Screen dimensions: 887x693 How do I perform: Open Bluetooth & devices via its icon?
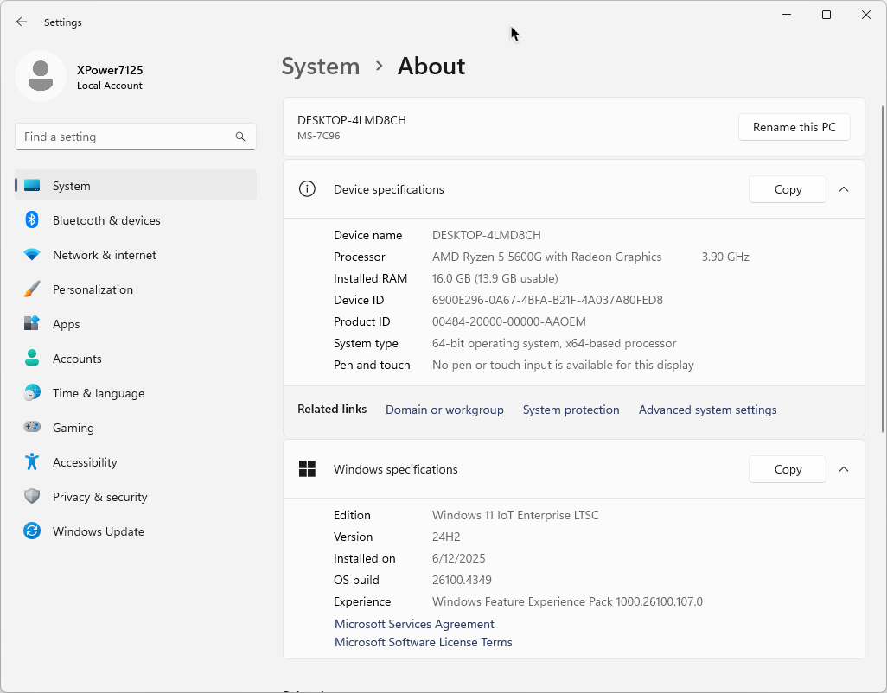[x=32, y=220]
